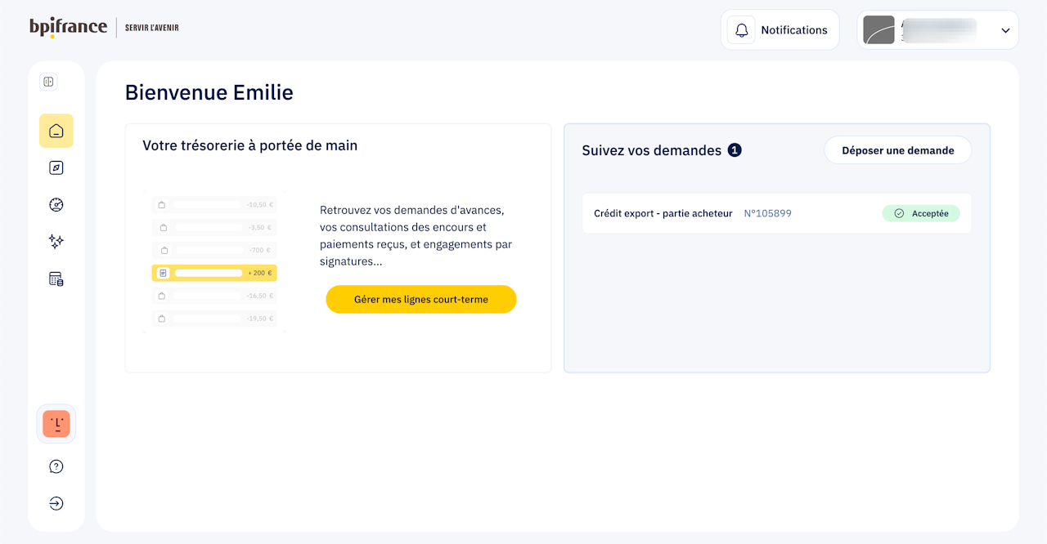The width and height of the screenshot is (1047, 544).
Task: Open the help question mark icon
Action: pyautogui.click(x=56, y=466)
